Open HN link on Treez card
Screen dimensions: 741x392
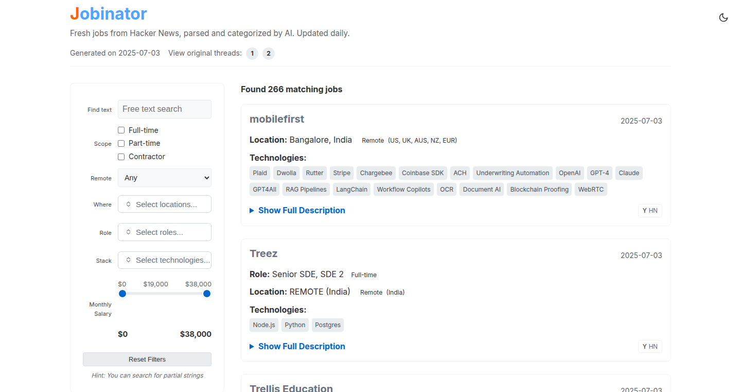click(x=650, y=347)
